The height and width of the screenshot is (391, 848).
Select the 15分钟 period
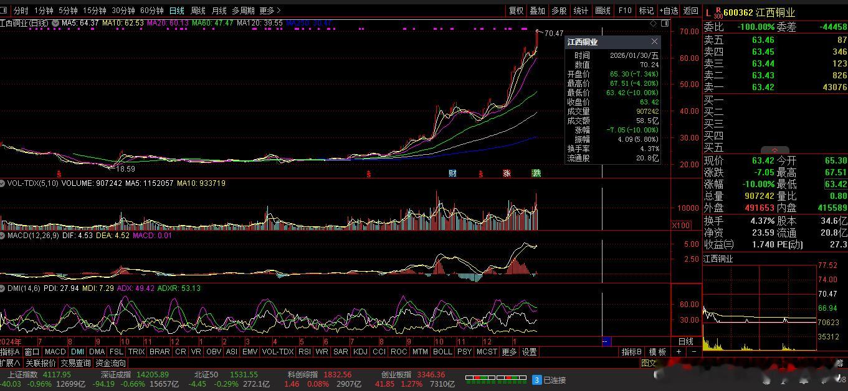click(x=95, y=11)
